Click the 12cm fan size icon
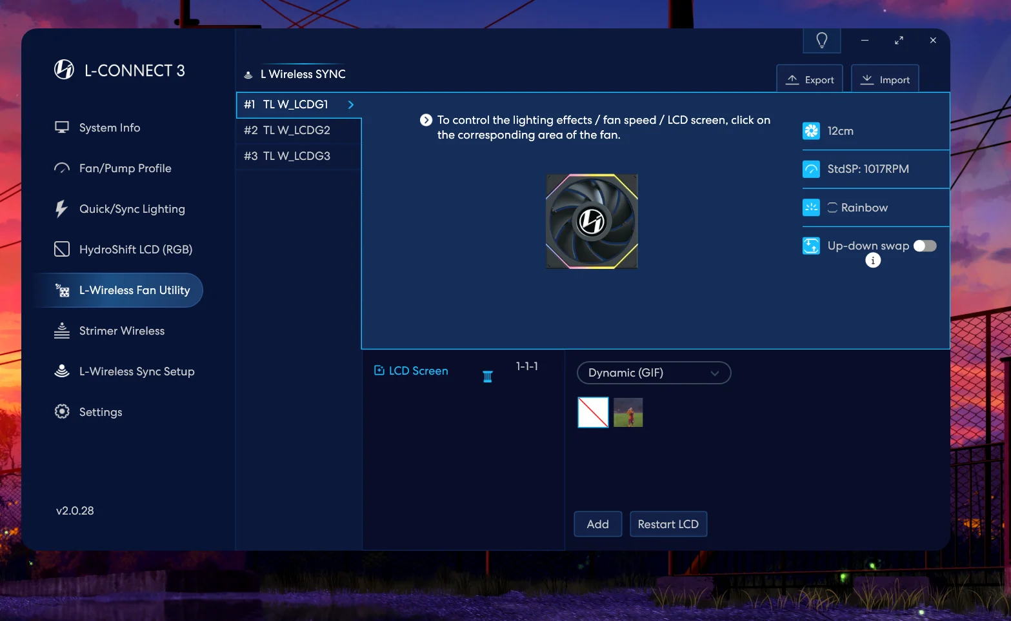This screenshot has width=1011, height=621. 811,131
